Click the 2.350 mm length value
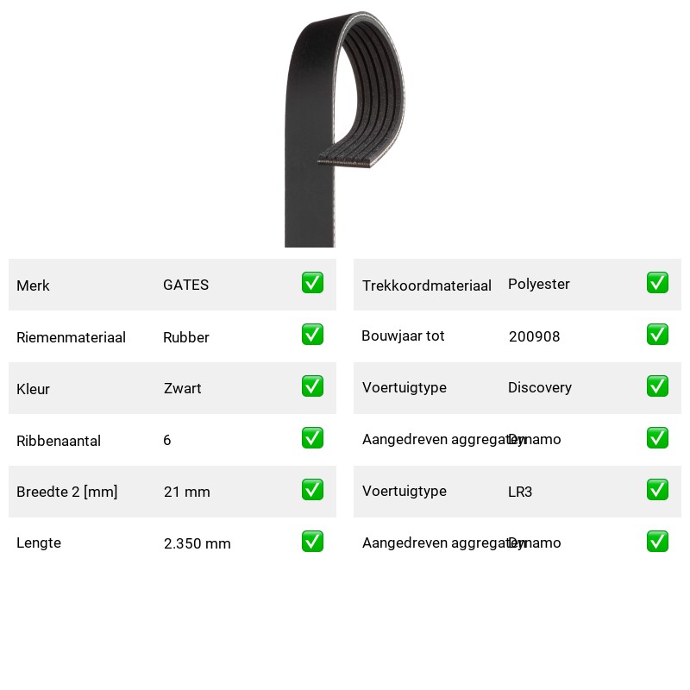 click(x=198, y=543)
